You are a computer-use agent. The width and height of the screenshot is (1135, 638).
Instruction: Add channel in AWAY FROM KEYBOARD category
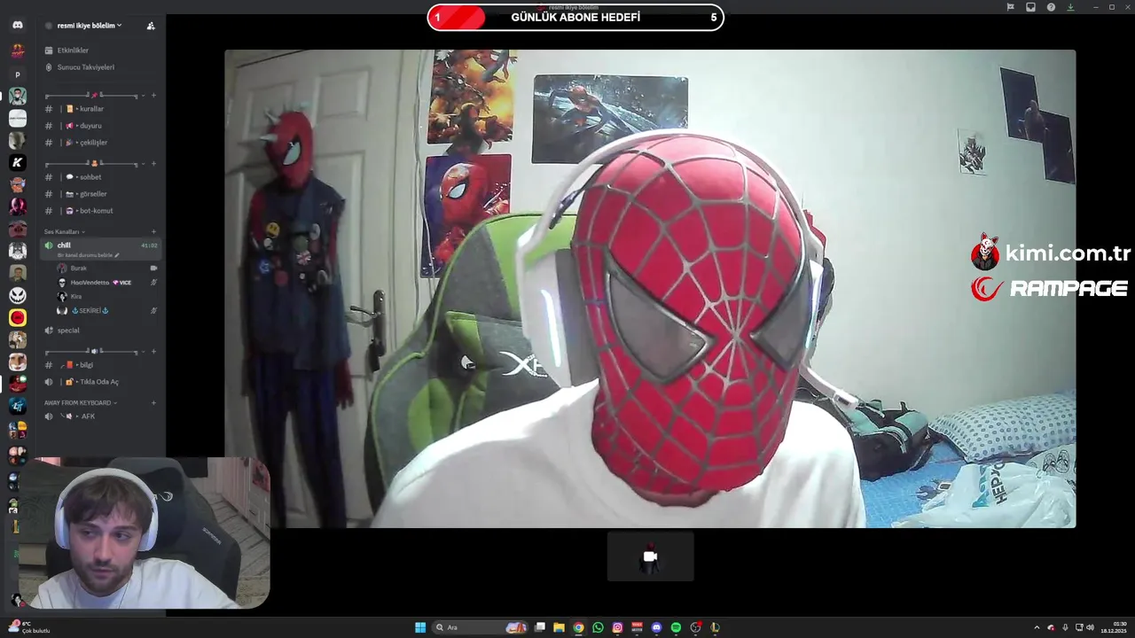coord(153,402)
